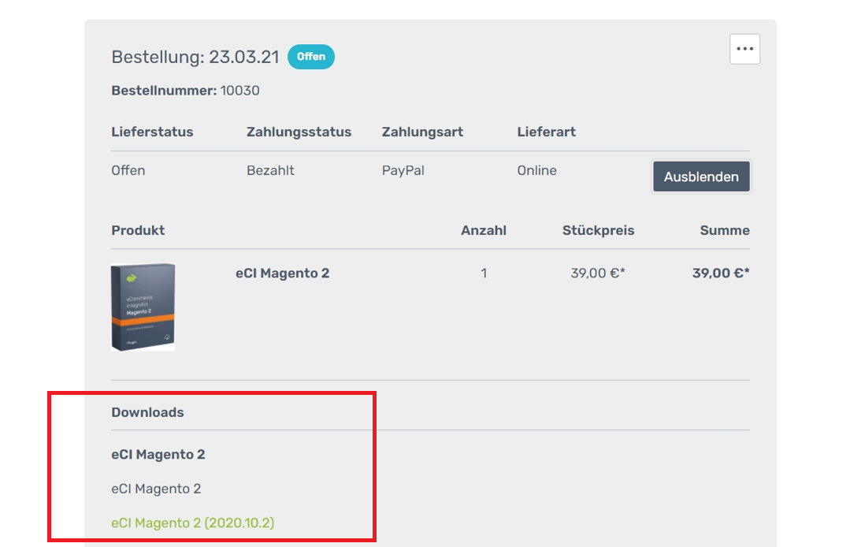Click the Ausblenden button

click(x=701, y=177)
